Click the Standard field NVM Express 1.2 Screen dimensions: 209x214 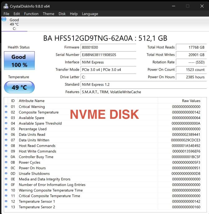pos(144,84)
